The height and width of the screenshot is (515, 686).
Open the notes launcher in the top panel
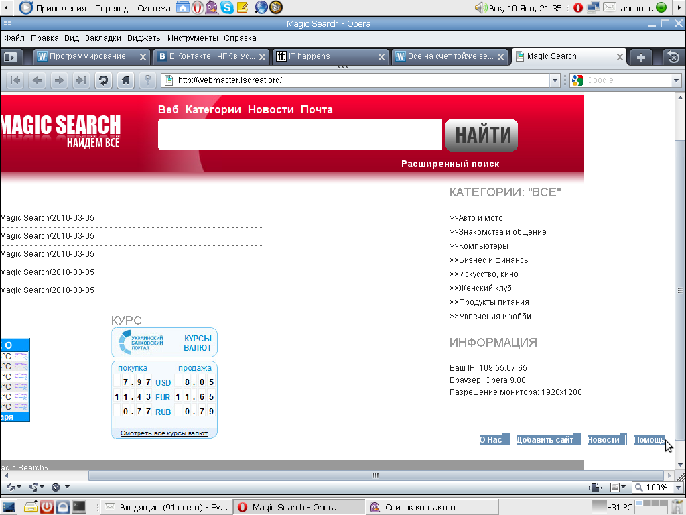point(242,7)
